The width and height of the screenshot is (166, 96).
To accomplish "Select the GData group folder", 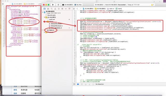I will point(50,22).
